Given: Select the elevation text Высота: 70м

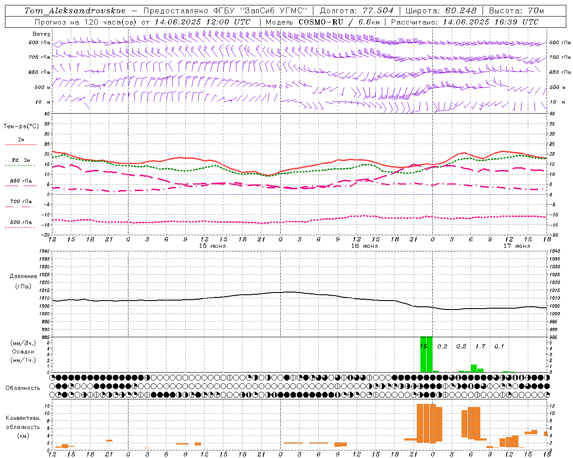Looking at the screenshot, I should (516, 11).
